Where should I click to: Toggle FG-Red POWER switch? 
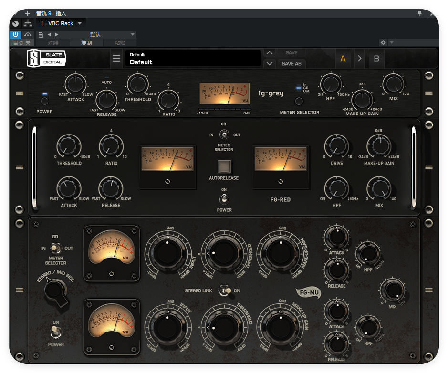click(x=224, y=199)
